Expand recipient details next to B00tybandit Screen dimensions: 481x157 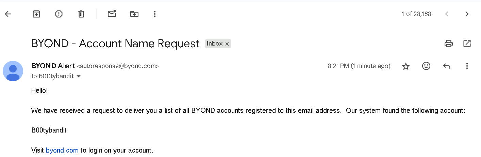pos(79,76)
